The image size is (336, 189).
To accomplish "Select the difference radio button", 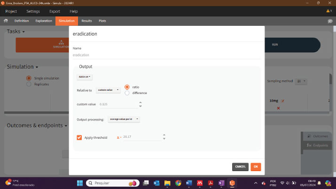I will (127, 93).
